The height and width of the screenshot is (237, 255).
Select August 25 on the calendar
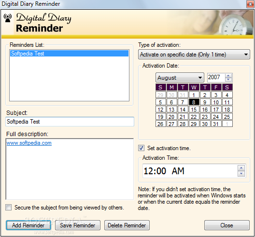(227, 116)
